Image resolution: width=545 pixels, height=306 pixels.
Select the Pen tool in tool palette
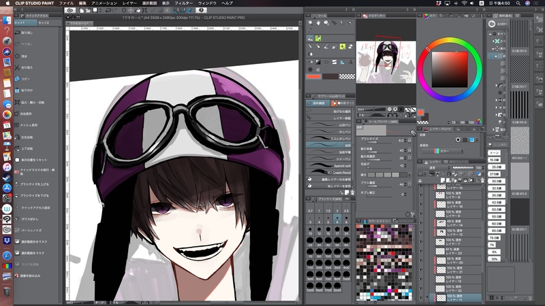[311, 47]
